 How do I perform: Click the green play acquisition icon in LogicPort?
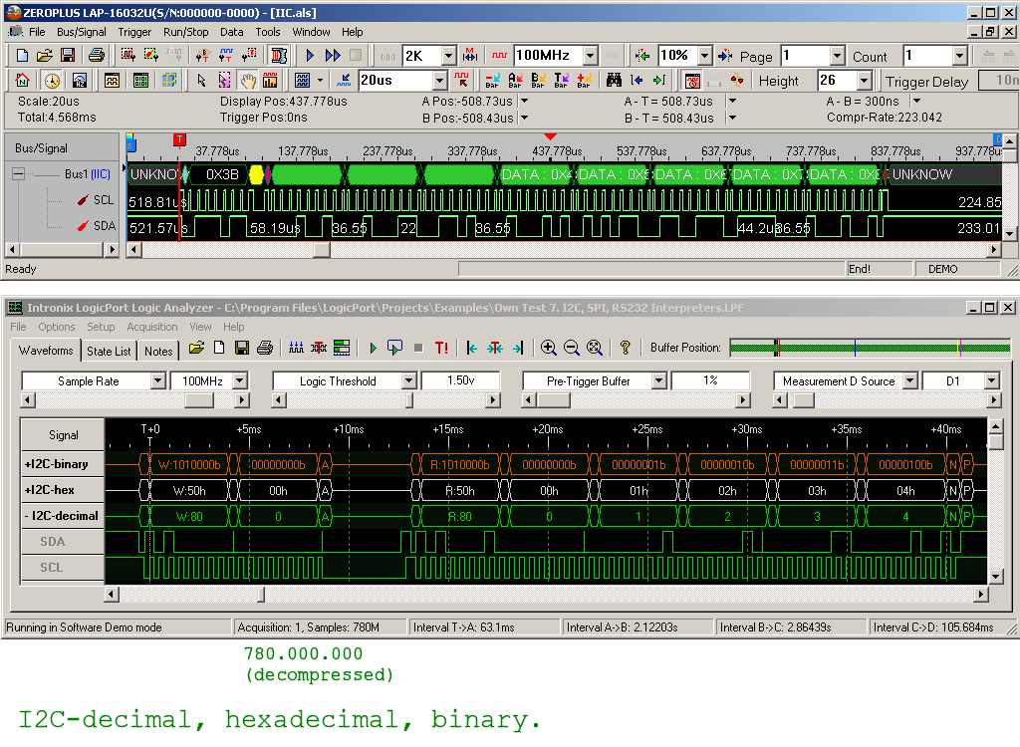[373, 349]
